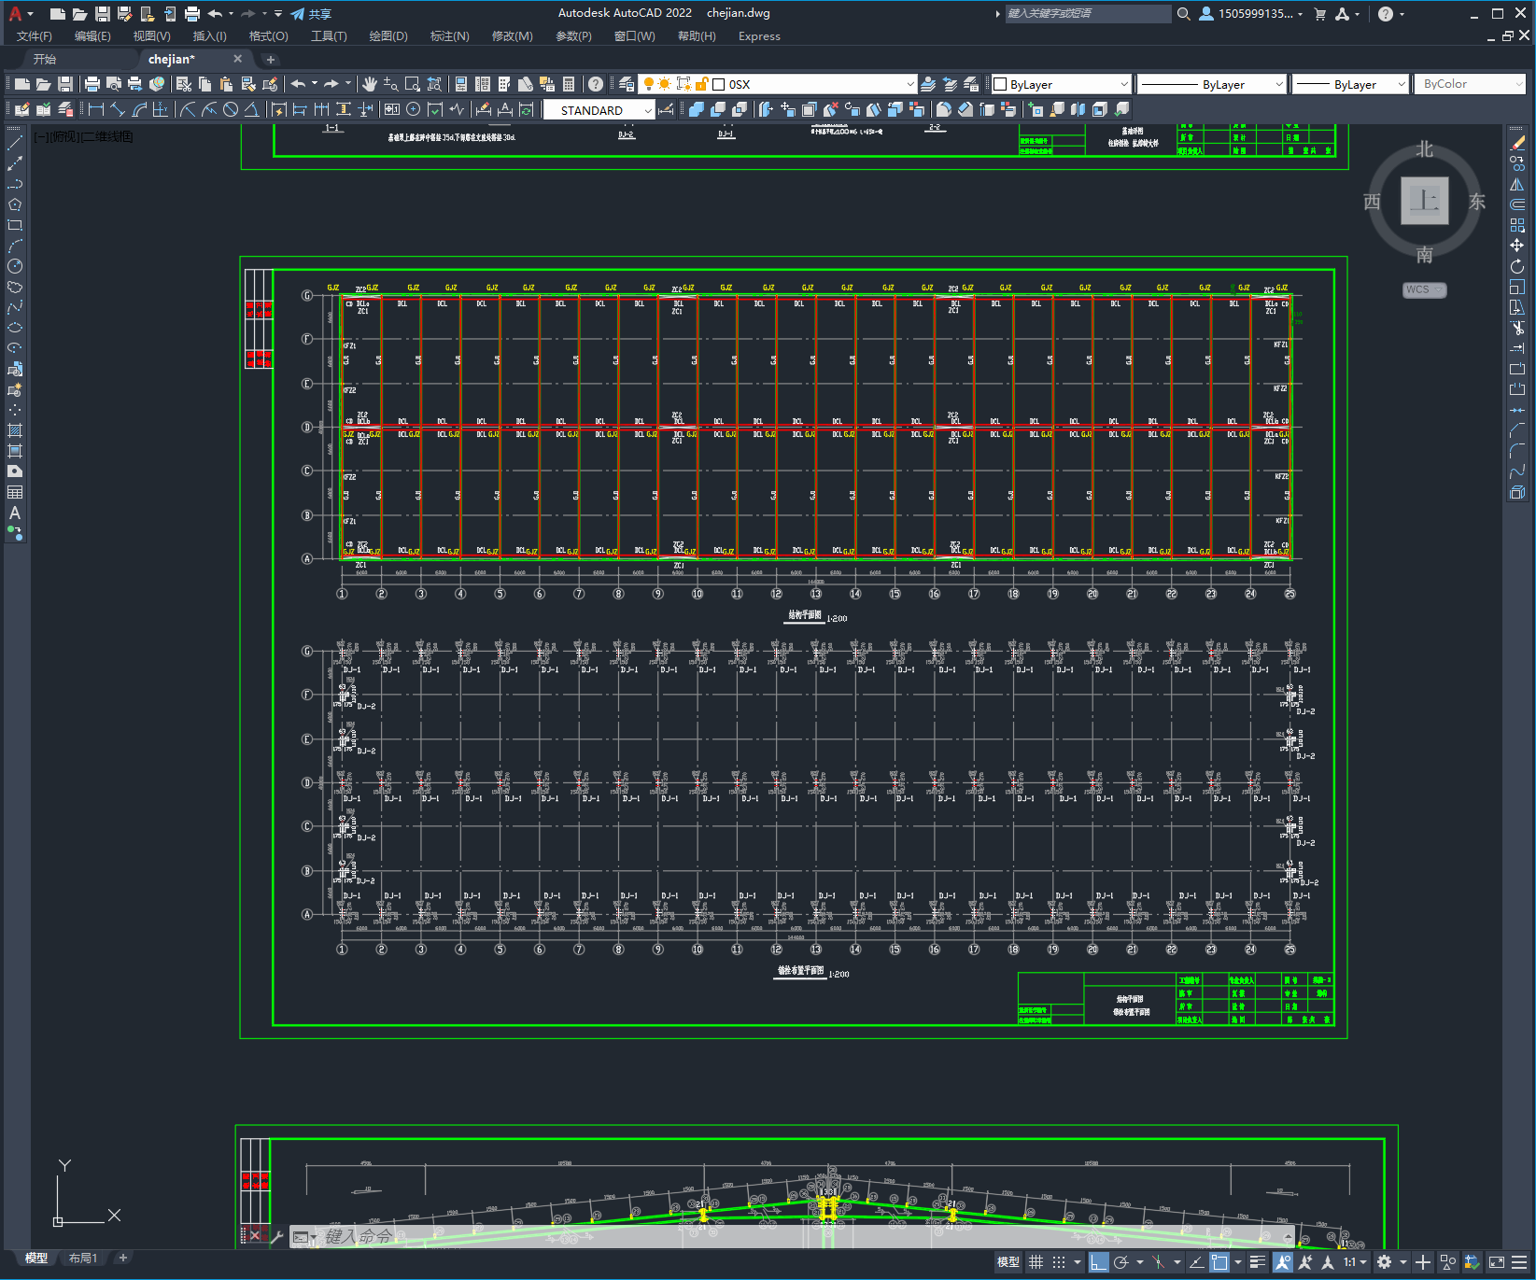
Task: Toggle 2D object snap
Action: pyautogui.click(x=1219, y=1262)
